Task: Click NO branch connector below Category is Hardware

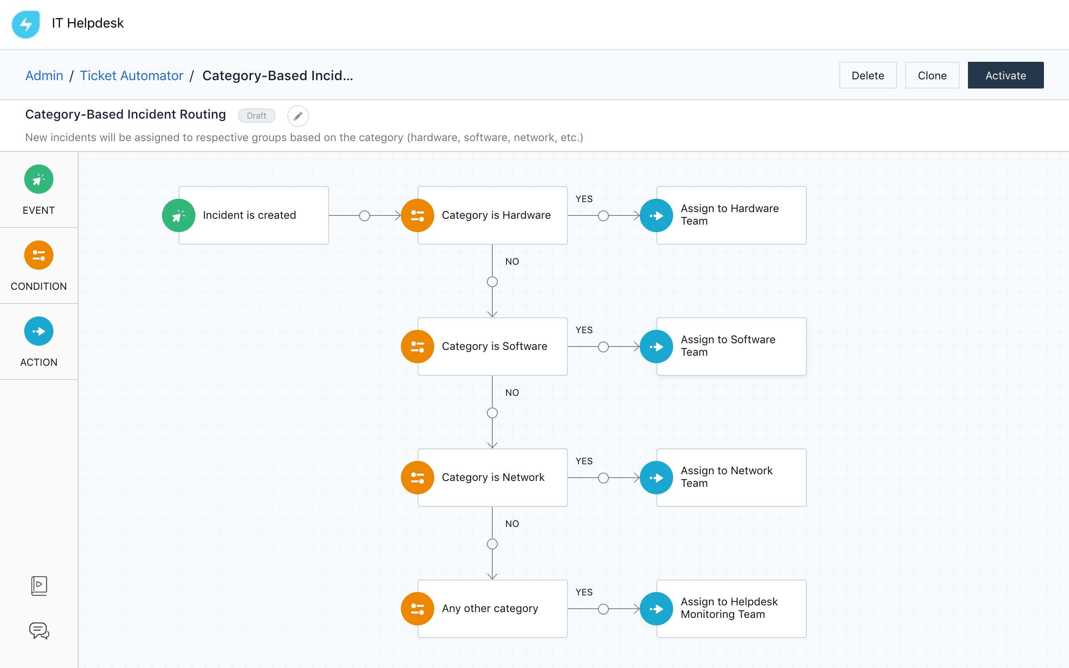Action: 492,282
